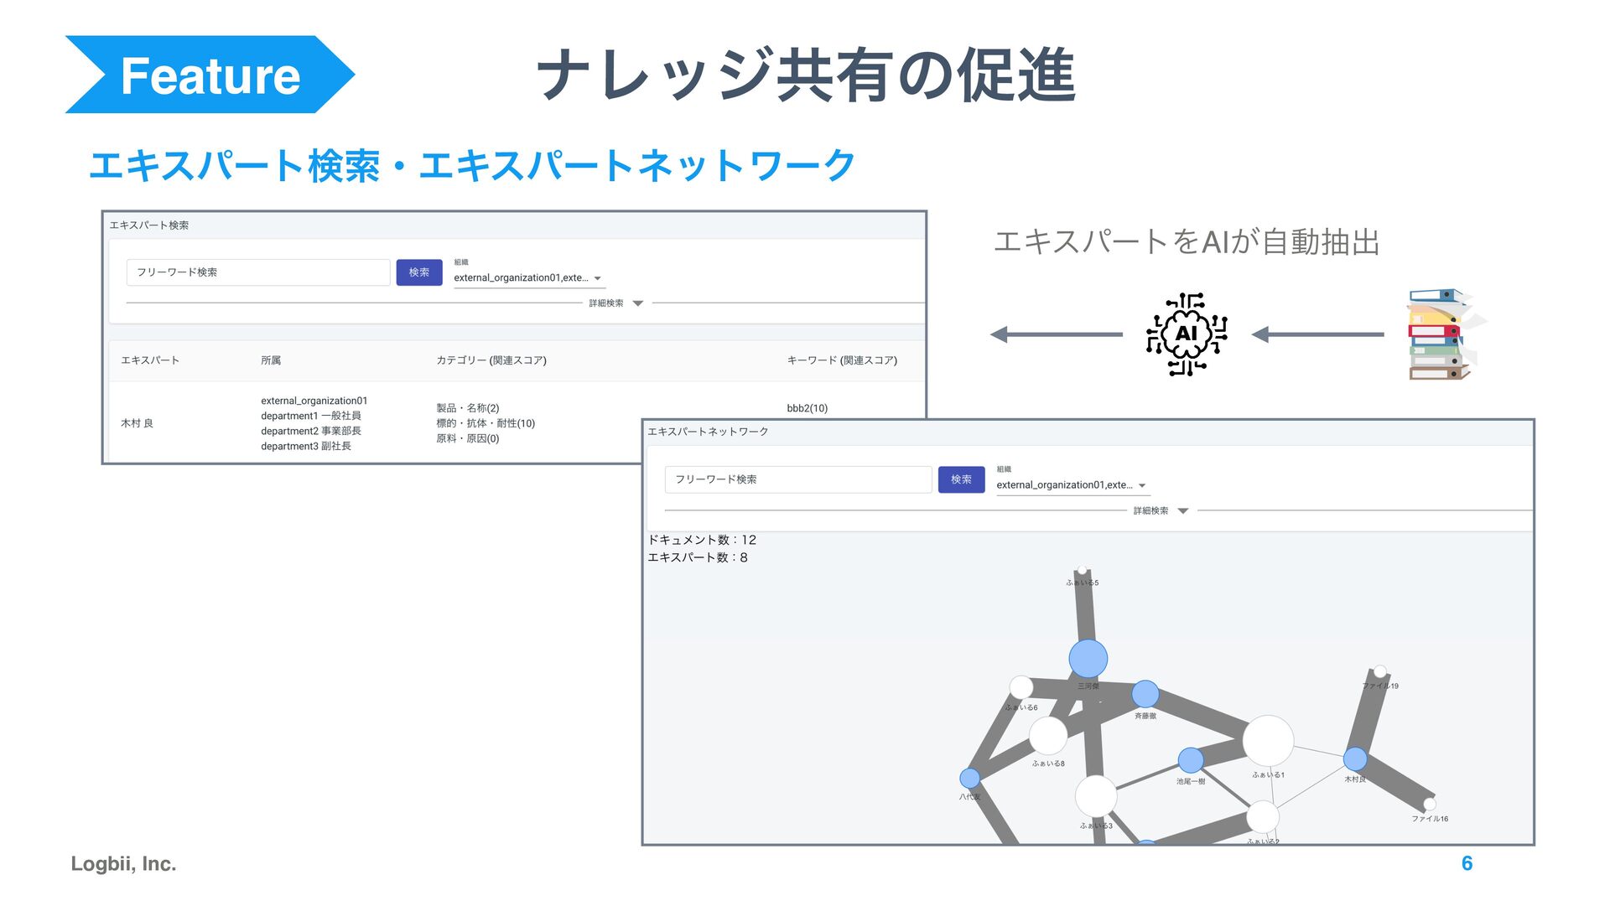Click the 八代友 node on the left of the graph

[x=969, y=779]
